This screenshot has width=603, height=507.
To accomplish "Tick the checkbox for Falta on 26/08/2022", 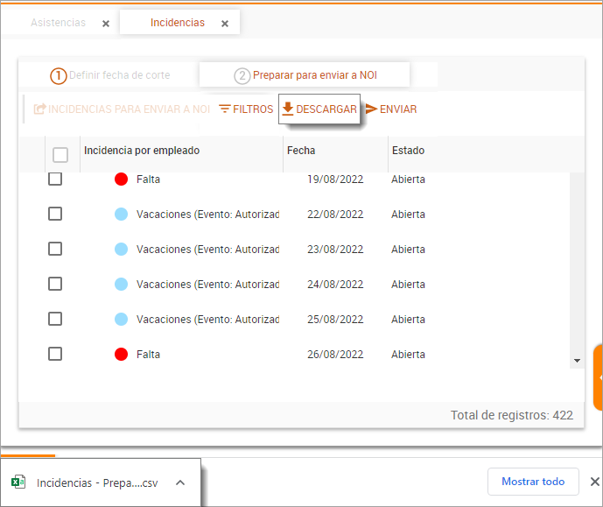I will pos(55,354).
